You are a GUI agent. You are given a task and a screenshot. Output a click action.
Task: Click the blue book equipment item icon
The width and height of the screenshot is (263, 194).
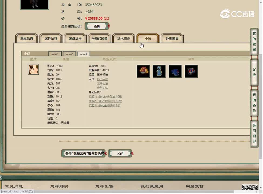click(175, 71)
